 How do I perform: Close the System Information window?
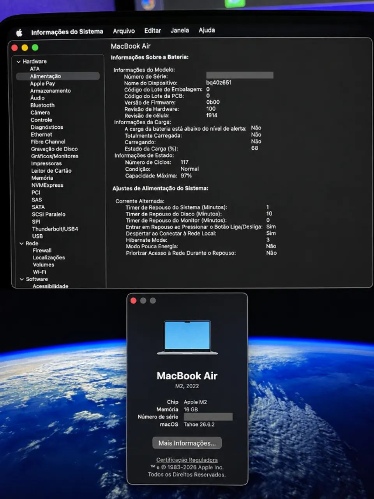coord(15,48)
